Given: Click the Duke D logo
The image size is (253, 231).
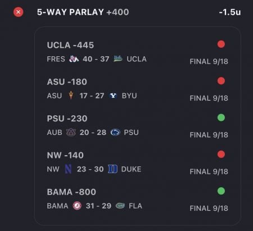Looking at the screenshot, I should tap(112, 169).
